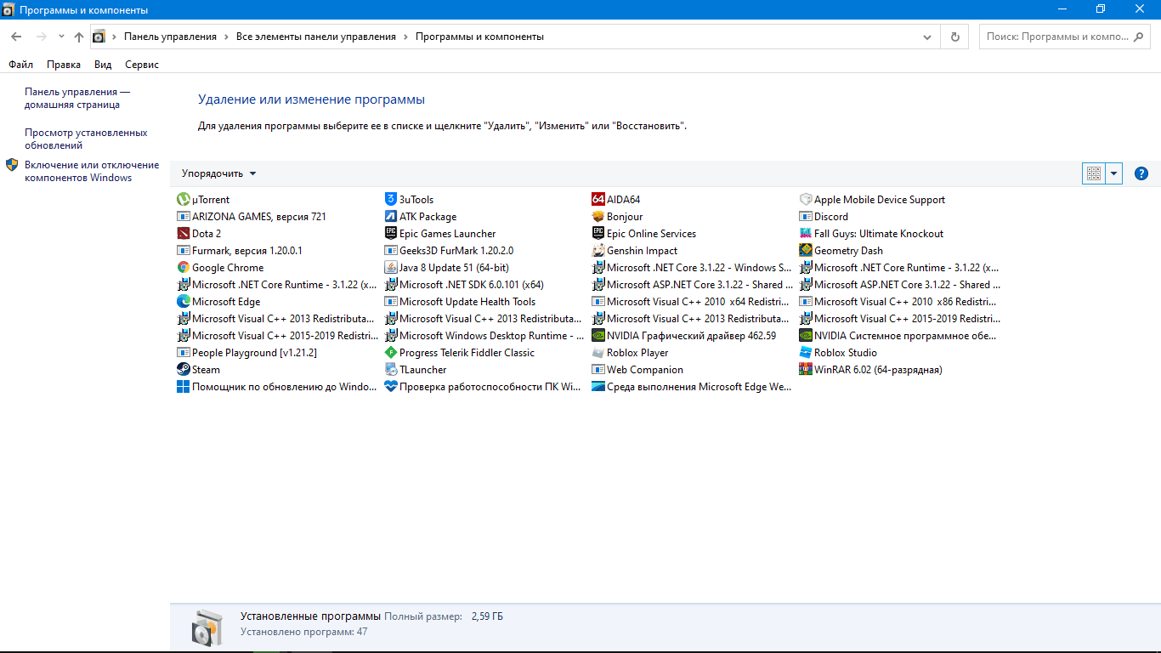Select the Microsoft Edge icon
The width and height of the screenshot is (1161, 653).
coord(184,302)
